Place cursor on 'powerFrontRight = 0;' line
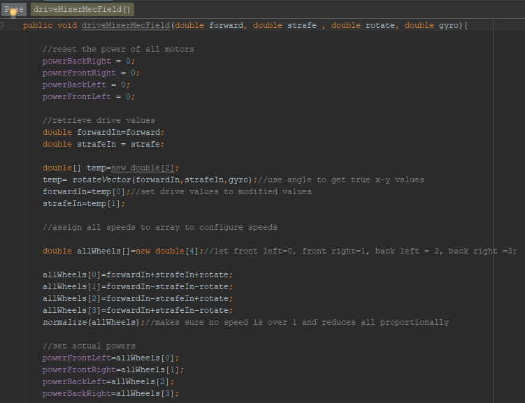The height and width of the screenshot is (403, 525). [91, 73]
